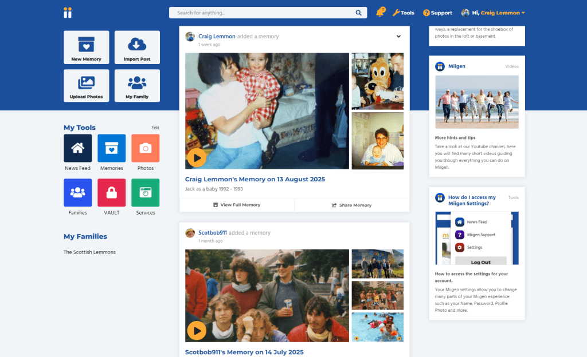The width and height of the screenshot is (587, 357).
Task: Open the Memories tool icon
Action: coord(112,148)
